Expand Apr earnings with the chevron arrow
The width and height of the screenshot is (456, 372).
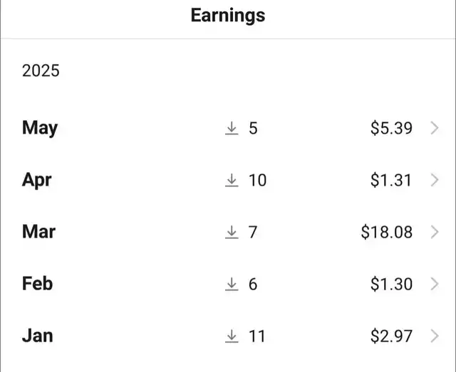click(x=435, y=181)
